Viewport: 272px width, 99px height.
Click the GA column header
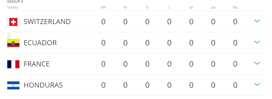pos(213,8)
